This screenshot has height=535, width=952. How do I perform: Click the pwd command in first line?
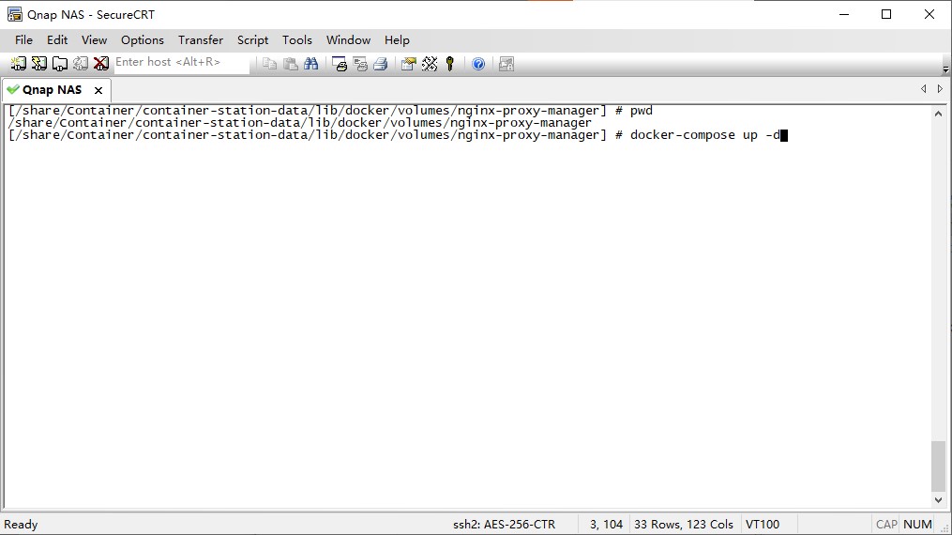642,111
